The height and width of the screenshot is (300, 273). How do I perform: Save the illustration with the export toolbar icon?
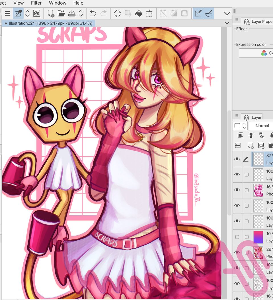point(71,13)
